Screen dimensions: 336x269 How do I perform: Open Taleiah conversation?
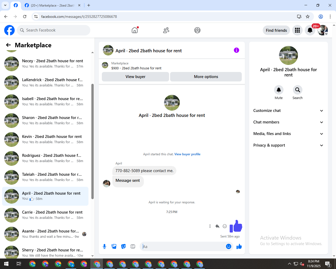click(x=45, y=177)
